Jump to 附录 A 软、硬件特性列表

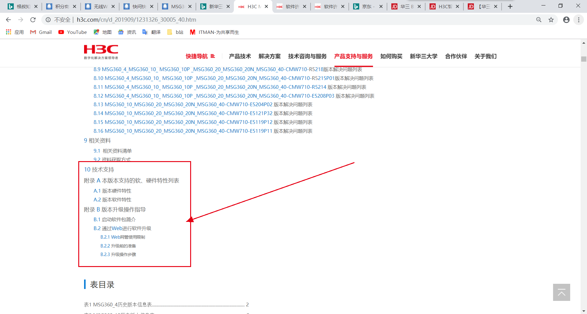point(131,181)
